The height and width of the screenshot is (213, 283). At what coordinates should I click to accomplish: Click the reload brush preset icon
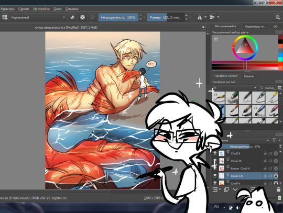tap(92, 17)
